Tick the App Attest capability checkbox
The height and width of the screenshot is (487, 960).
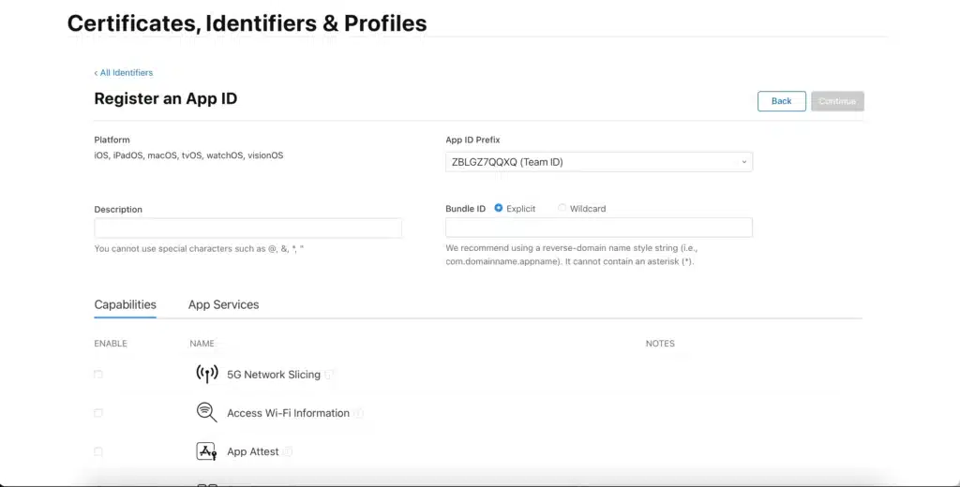(98, 451)
